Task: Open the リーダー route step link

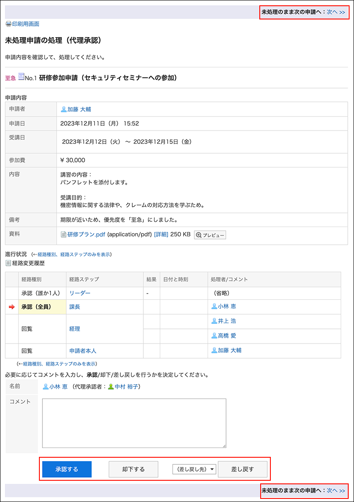Action: 80,293
